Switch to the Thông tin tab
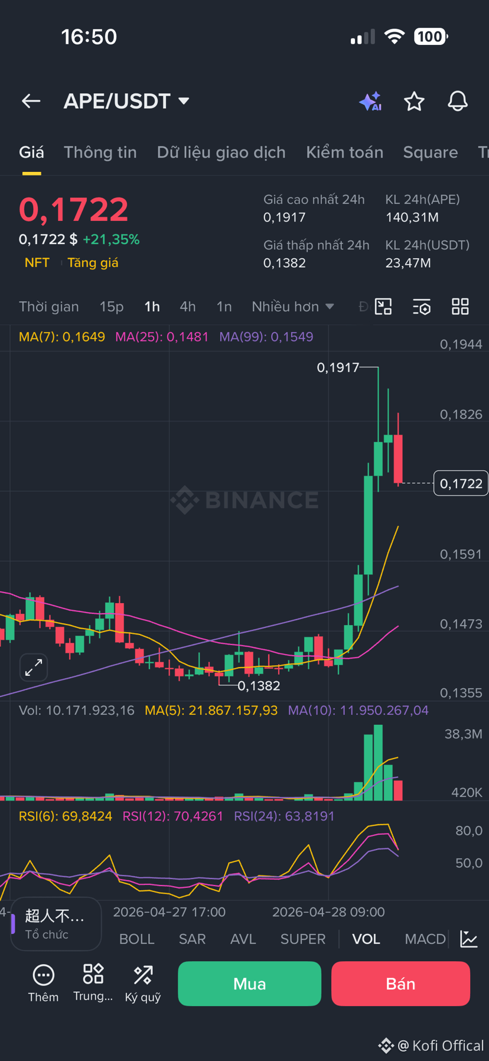Screen dimensions: 489x1061 100,152
